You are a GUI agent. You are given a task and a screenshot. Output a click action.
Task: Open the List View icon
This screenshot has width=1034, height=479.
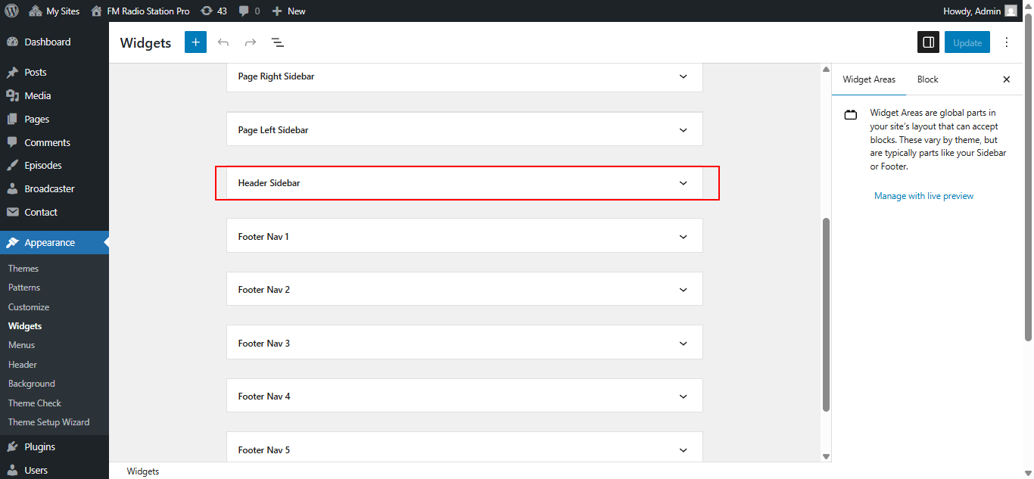[278, 42]
